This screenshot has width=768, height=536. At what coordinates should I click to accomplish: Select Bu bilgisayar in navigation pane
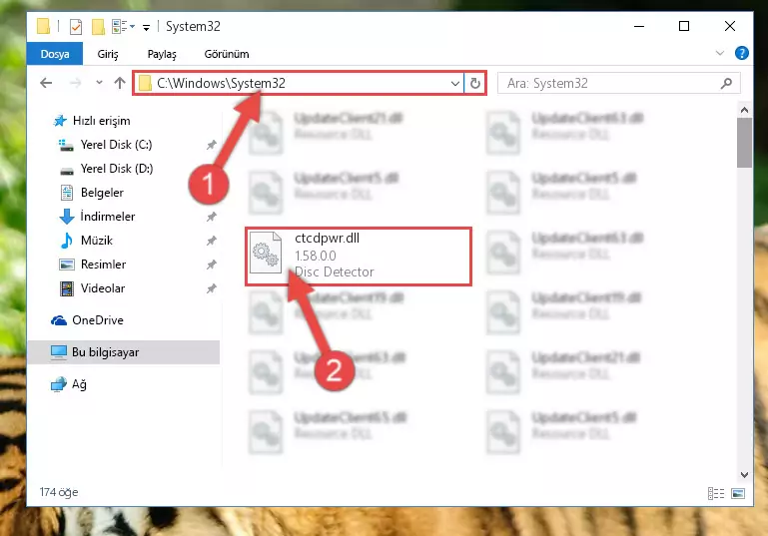pos(105,352)
